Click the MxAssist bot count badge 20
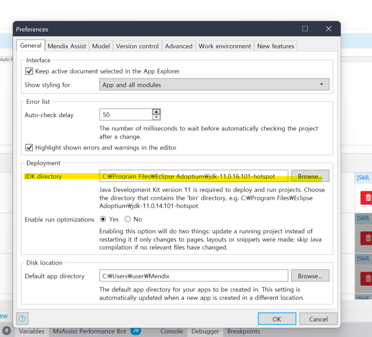 coord(136,331)
